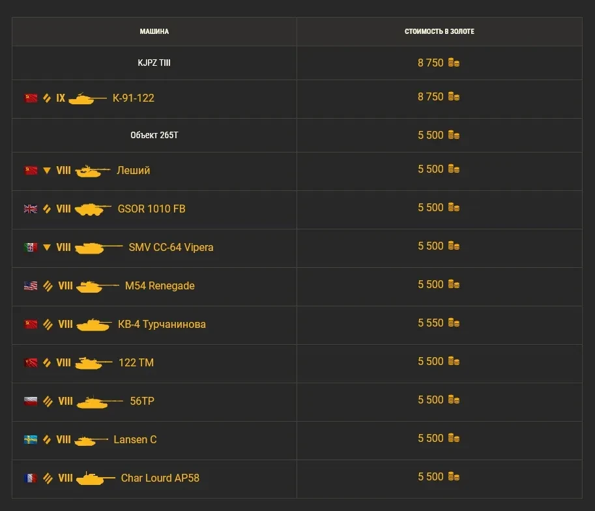Open the K-91-122 vehicle link
This screenshot has height=511, width=595.
(133, 98)
